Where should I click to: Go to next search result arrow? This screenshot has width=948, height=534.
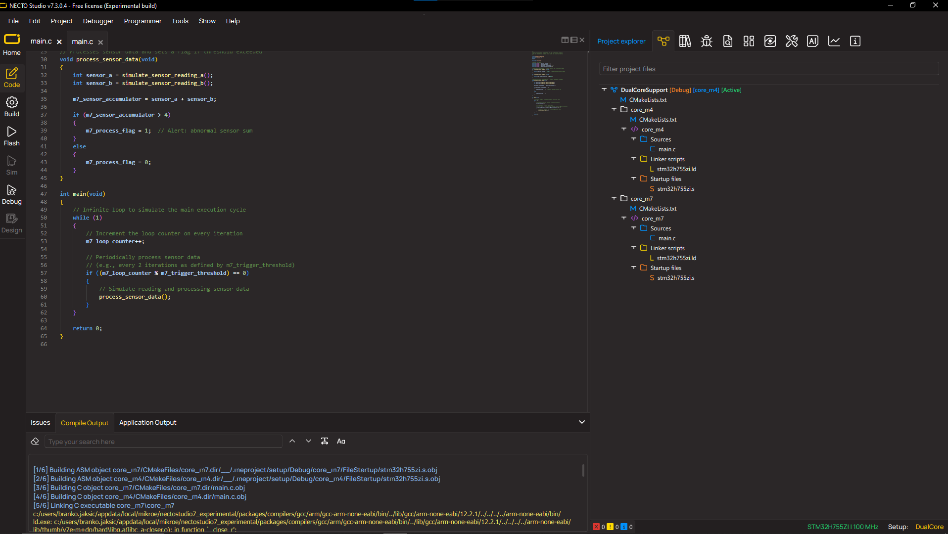[309, 441]
